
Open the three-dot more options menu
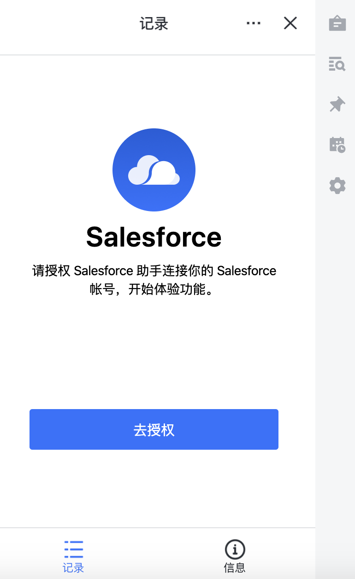[254, 23]
